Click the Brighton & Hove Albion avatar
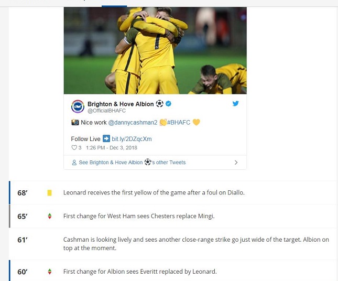338x281 pixels. [x=78, y=106]
